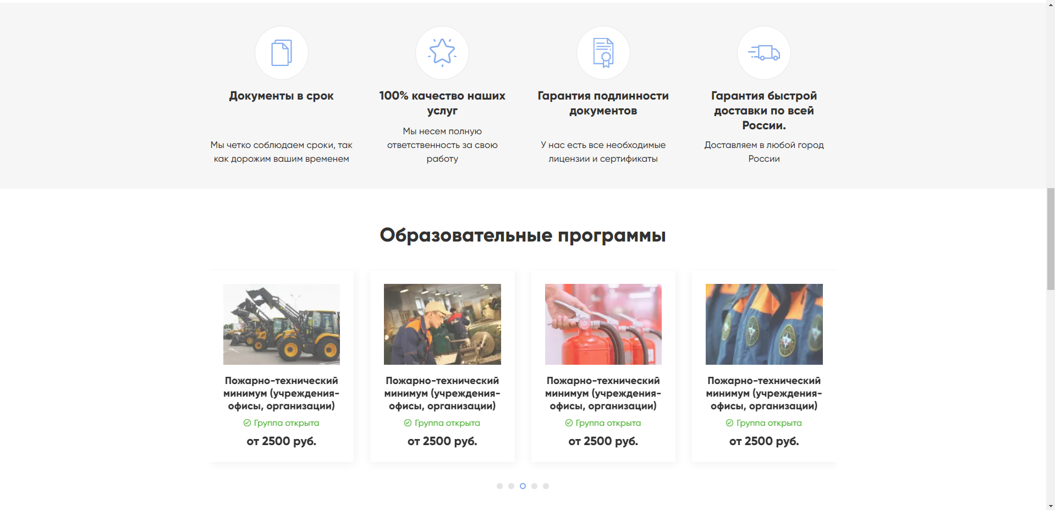Open course title under the uniforms image

(x=764, y=393)
